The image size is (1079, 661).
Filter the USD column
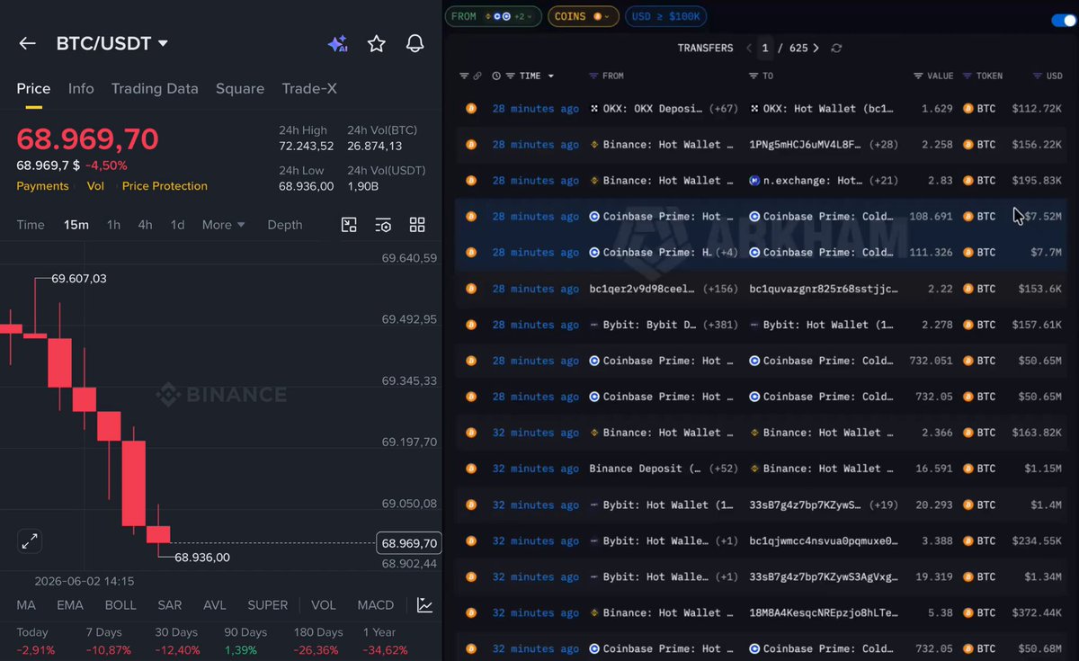(x=1036, y=76)
